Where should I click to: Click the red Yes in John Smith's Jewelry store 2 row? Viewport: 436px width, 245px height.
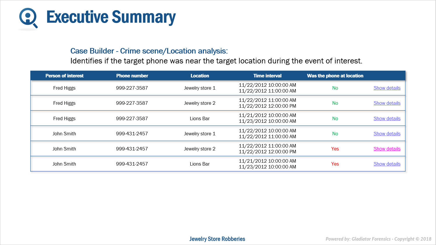click(335, 149)
